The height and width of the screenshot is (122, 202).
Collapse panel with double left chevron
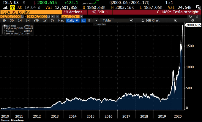point(131,20)
